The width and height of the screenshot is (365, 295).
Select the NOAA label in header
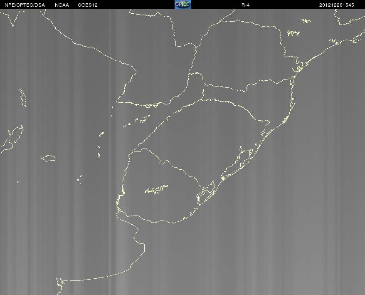pyautogui.click(x=62, y=5)
